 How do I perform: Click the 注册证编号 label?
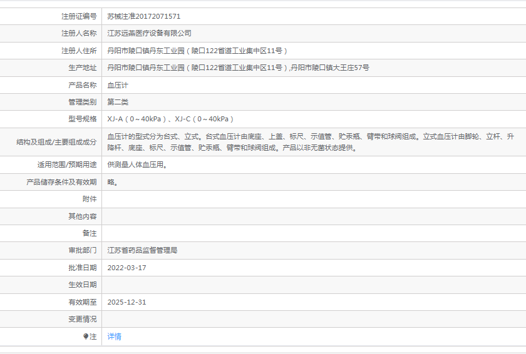point(79,16)
